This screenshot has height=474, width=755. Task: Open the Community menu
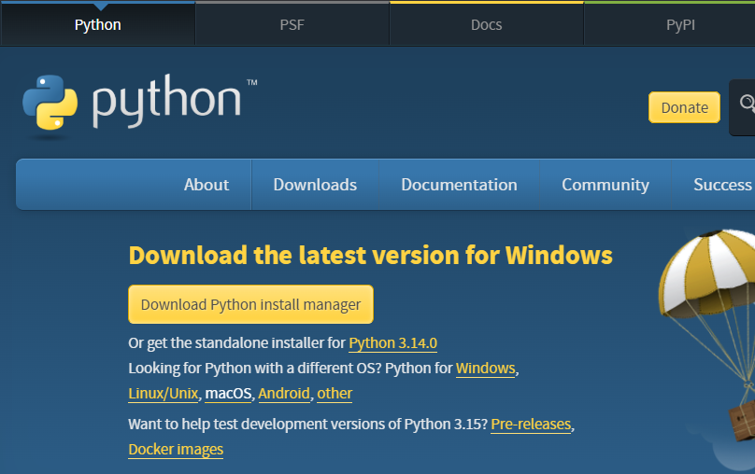click(605, 185)
